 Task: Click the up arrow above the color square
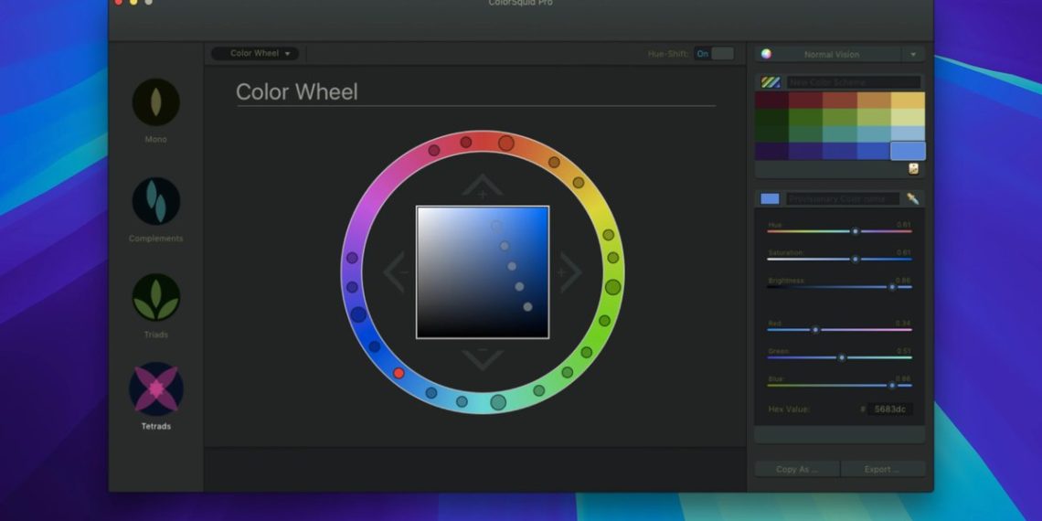(482, 187)
